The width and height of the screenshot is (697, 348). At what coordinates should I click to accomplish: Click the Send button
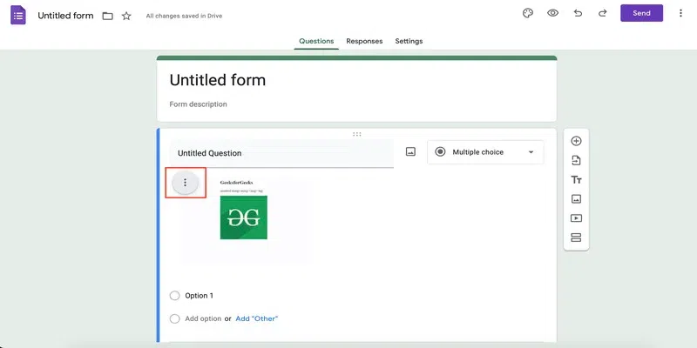(641, 13)
